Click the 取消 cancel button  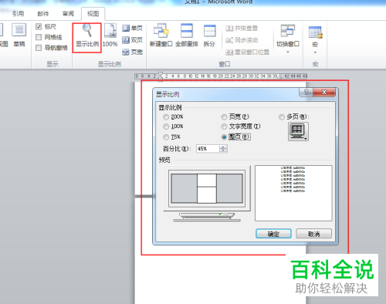[313, 234]
